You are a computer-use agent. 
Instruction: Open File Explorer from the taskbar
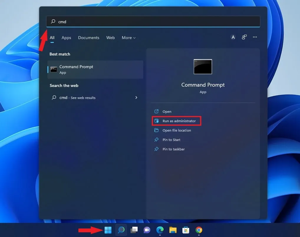(x=173, y=230)
